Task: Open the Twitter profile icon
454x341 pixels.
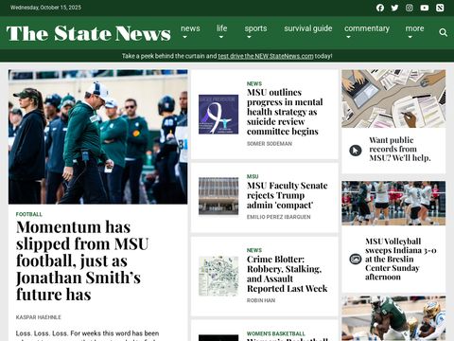Action: pos(394,8)
